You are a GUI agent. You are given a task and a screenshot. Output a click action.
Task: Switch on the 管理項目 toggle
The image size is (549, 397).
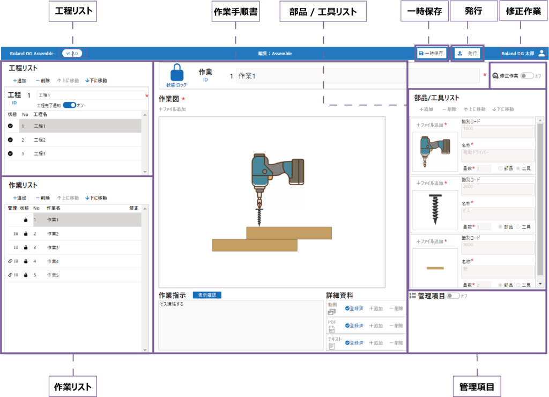point(453,296)
